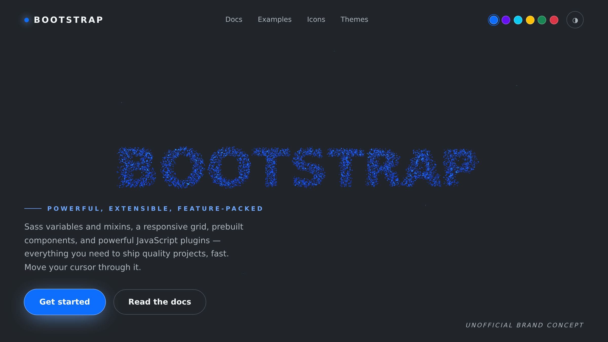This screenshot has height=342, width=608.
Task: Click 'Move your cursor through it.' text
Action: coord(83,267)
